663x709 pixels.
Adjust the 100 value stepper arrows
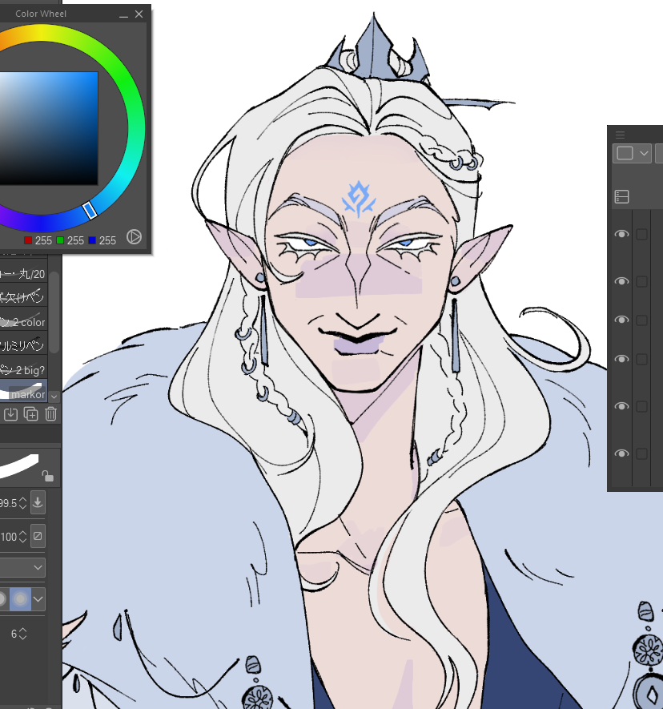[x=22, y=537]
